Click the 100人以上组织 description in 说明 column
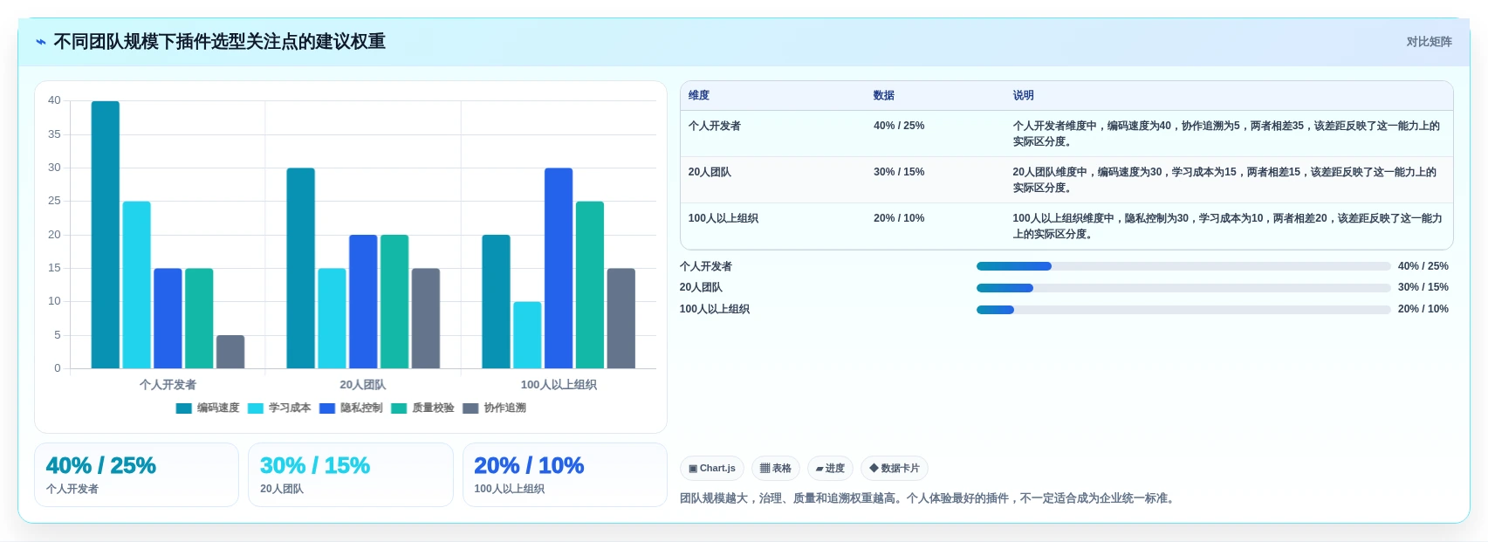Screen dimensions: 1488x542 click(1227, 226)
